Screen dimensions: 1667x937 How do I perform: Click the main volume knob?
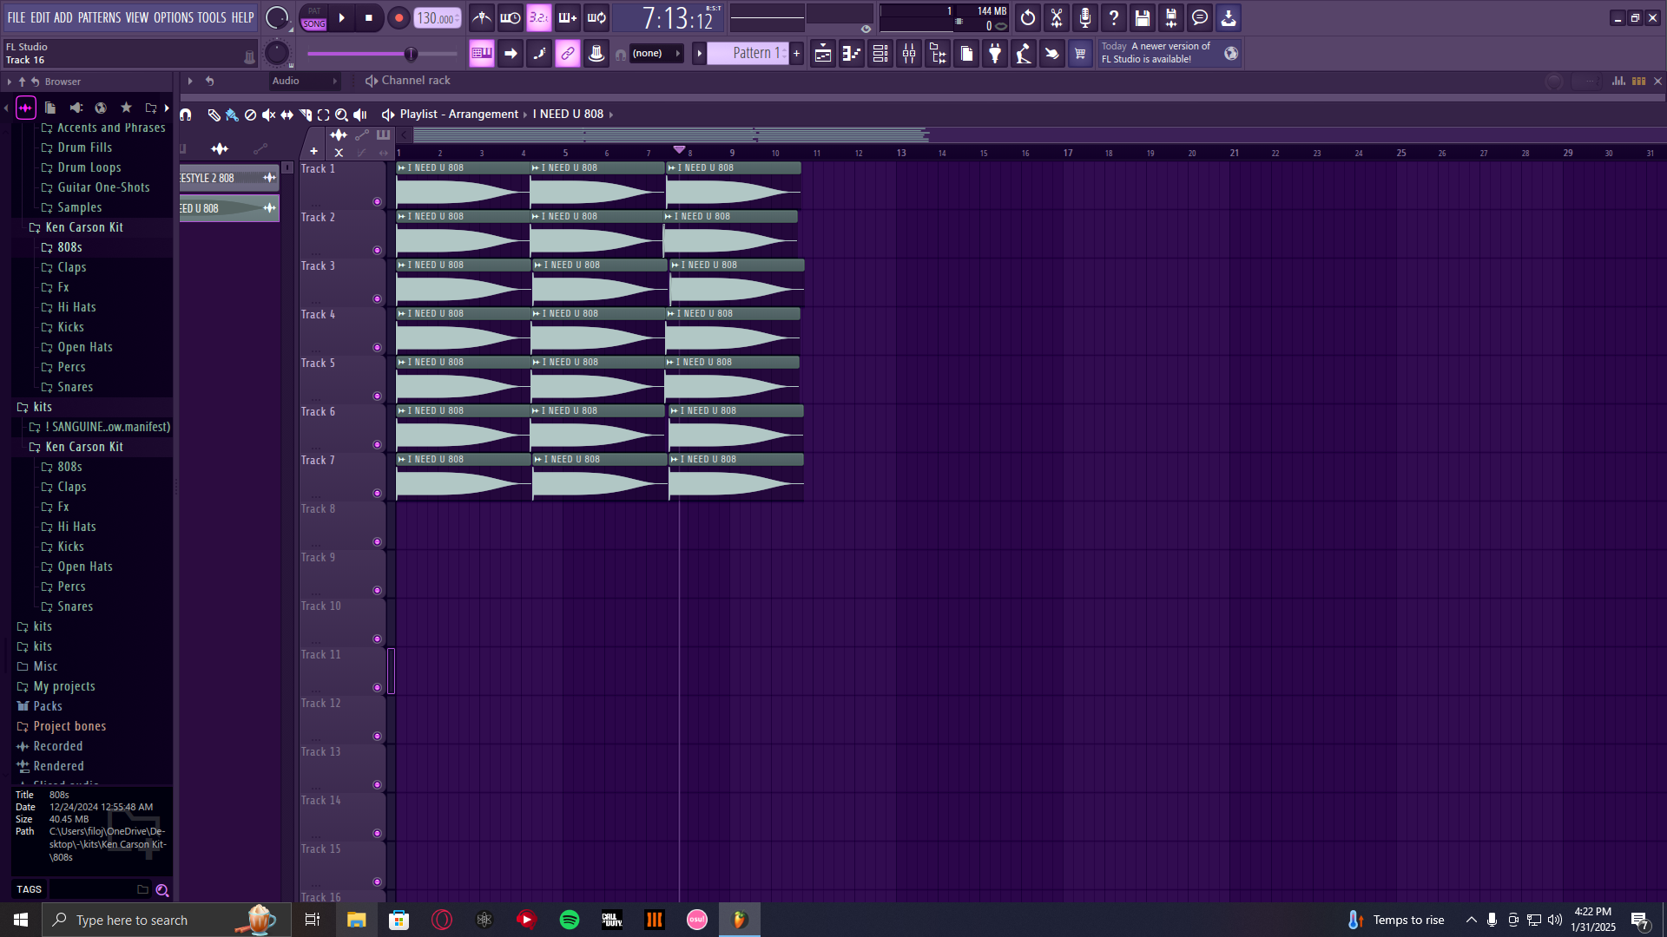click(277, 17)
